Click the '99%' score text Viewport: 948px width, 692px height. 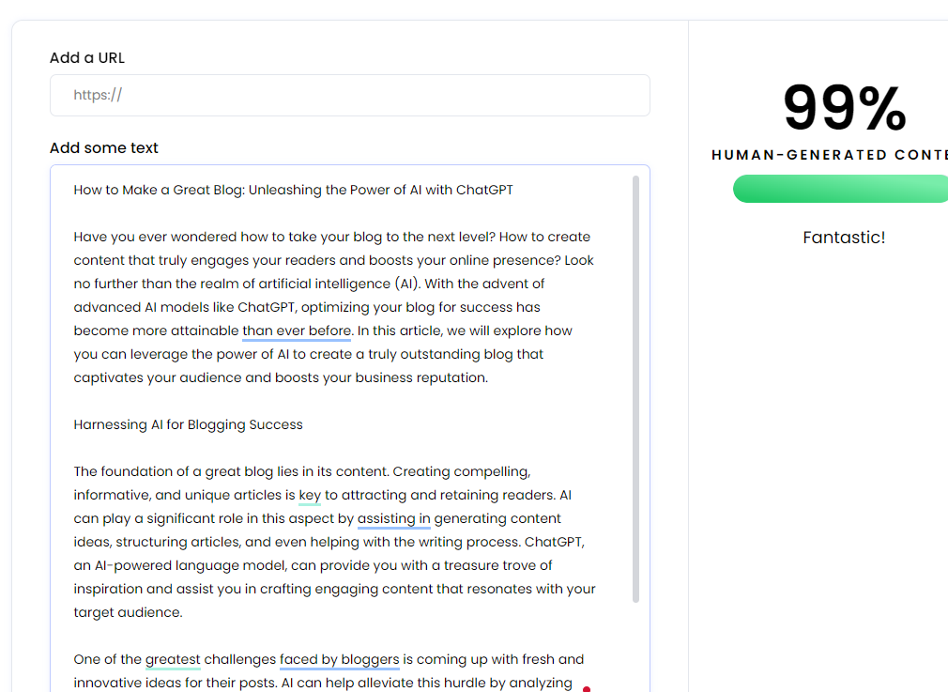(845, 108)
